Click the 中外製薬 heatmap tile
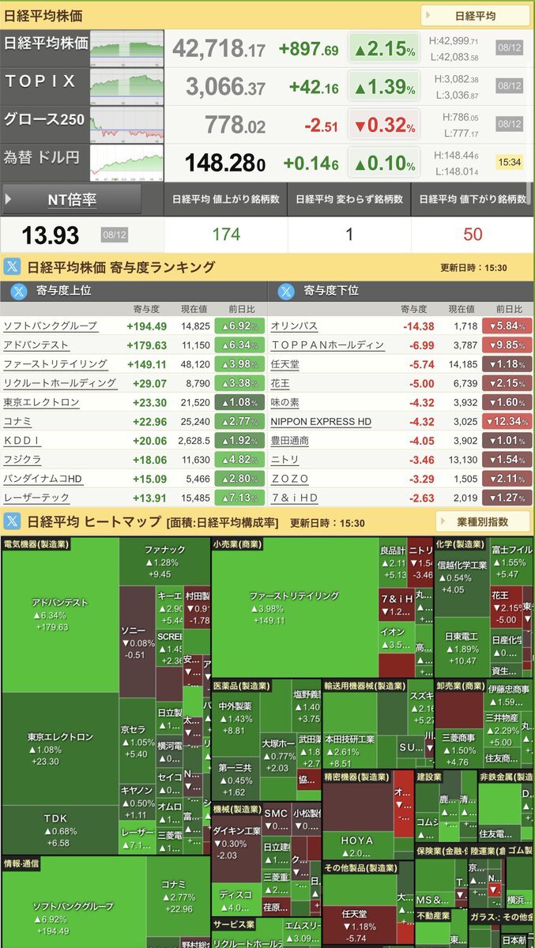 (235, 718)
